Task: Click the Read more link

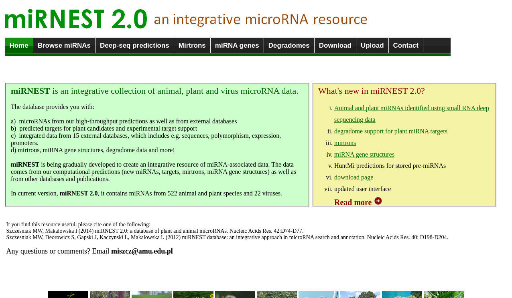Action: coord(353,202)
